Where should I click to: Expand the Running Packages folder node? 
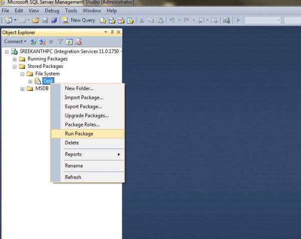15,59
